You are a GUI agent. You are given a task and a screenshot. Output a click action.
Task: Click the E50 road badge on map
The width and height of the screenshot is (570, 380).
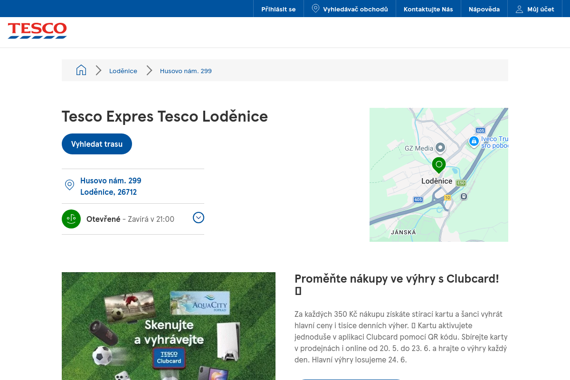coord(461,183)
